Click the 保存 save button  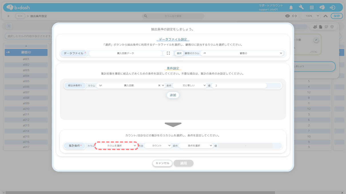(x=337, y=16)
